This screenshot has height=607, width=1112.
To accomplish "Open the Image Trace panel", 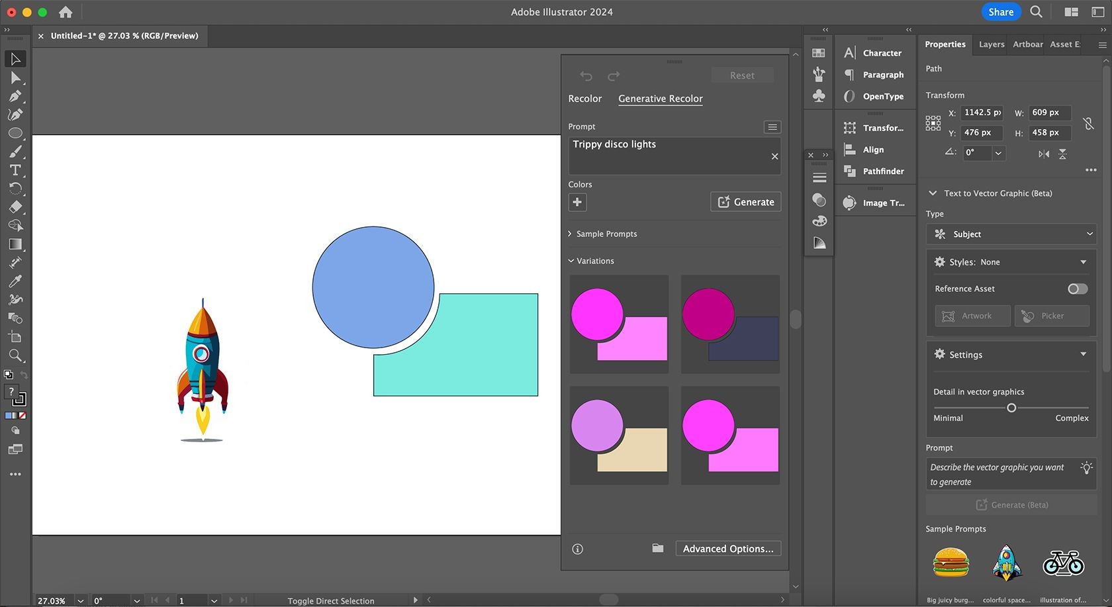I will pos(874,203).
